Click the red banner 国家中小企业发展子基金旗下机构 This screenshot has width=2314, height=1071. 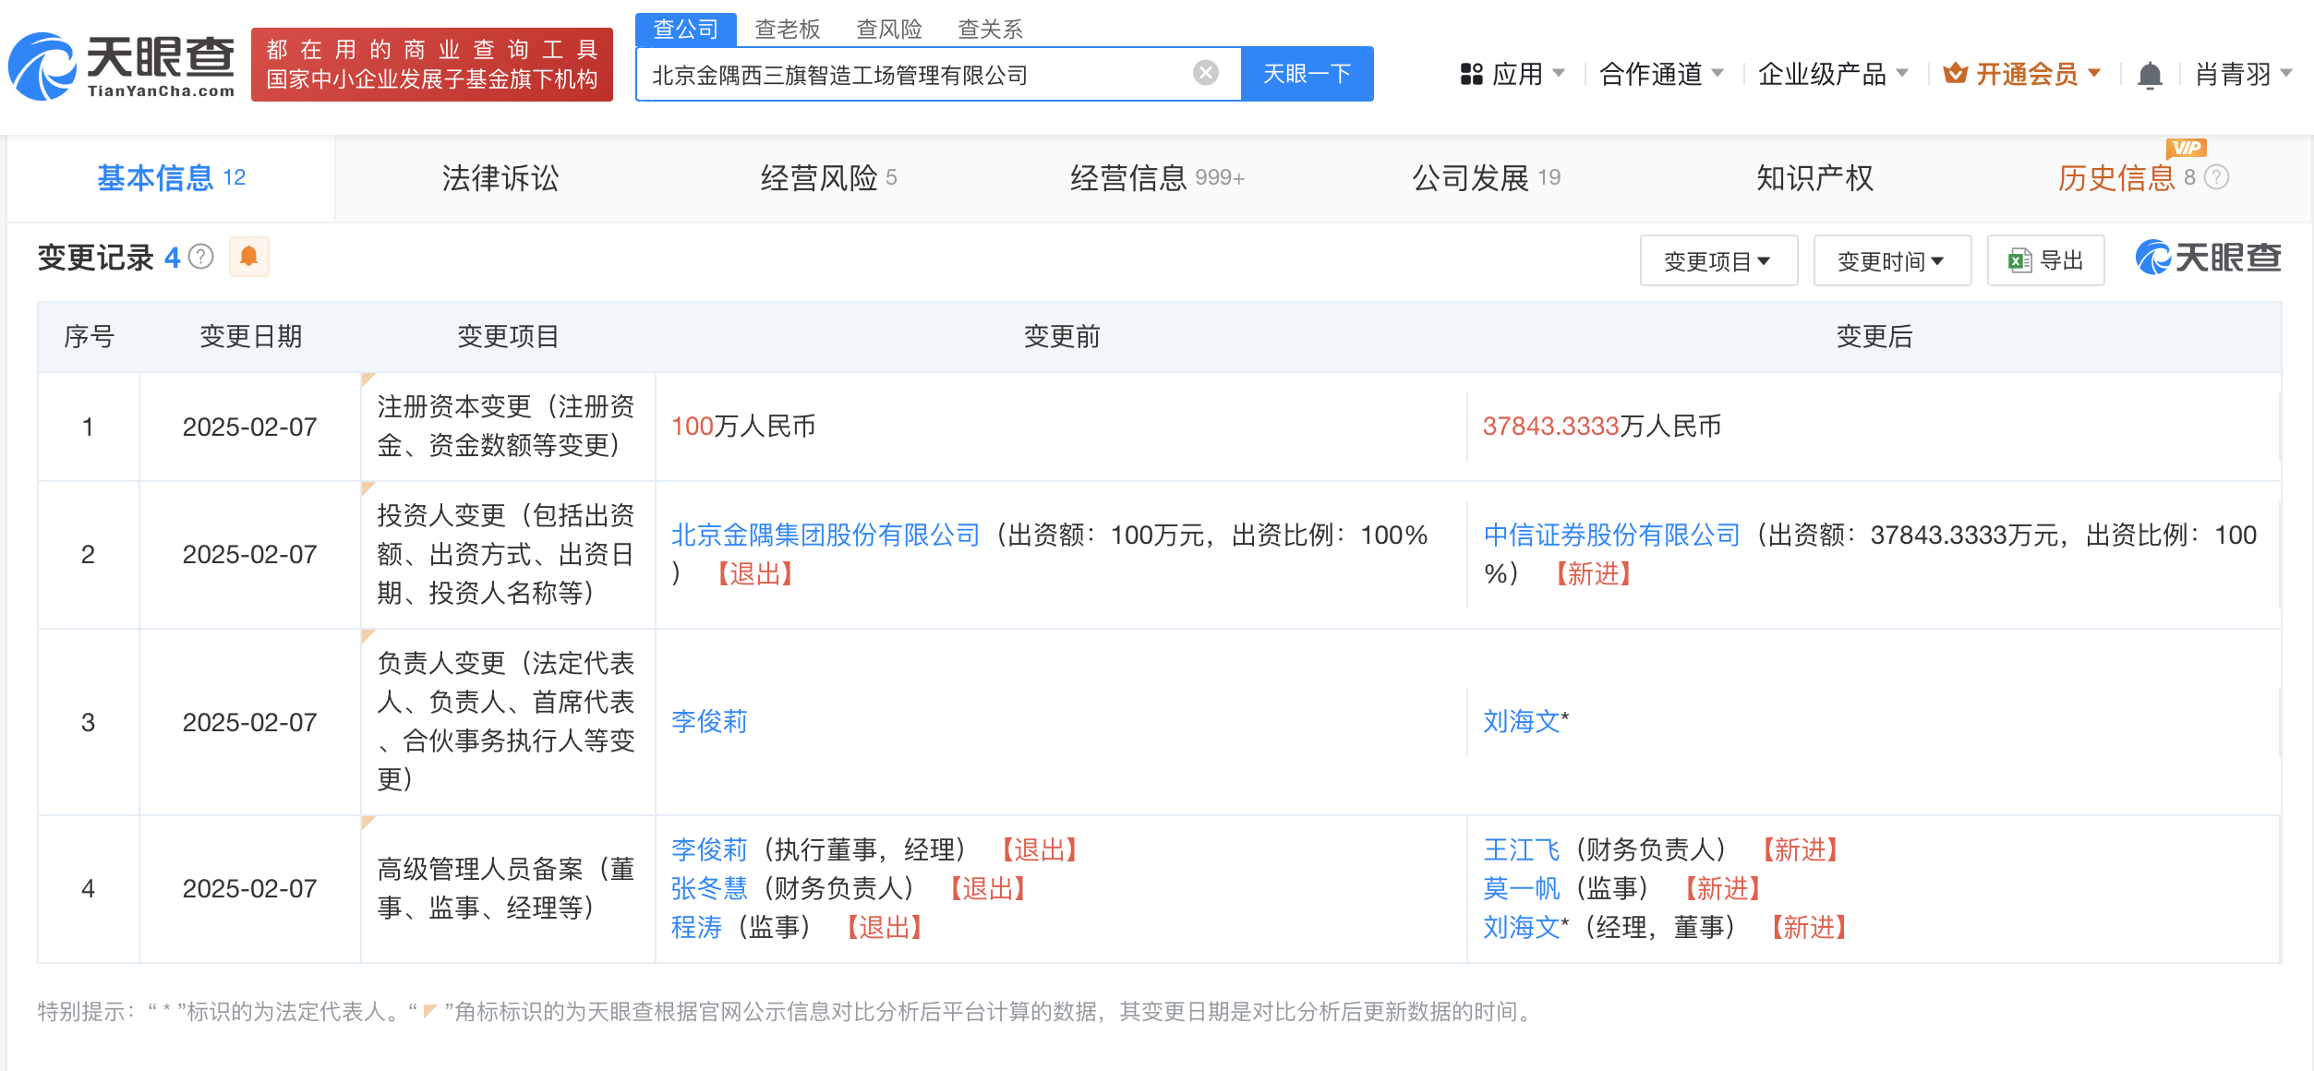[432, 65]
